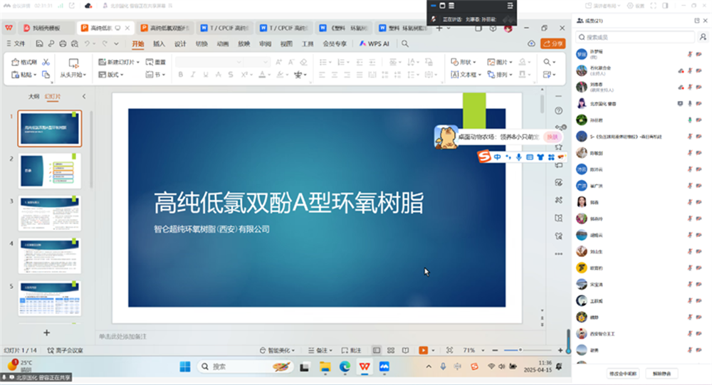Image resolution: width=712 pixels, height=385 pixels.
Task: Click the Print icon in quick access toolbar
Action: click(63, 44)
